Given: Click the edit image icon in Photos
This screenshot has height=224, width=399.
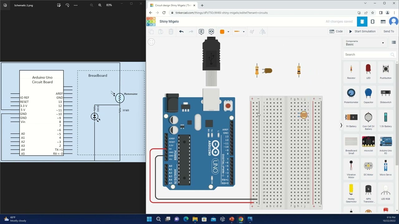Looking at the screenshot, I should tap(59, 5).
